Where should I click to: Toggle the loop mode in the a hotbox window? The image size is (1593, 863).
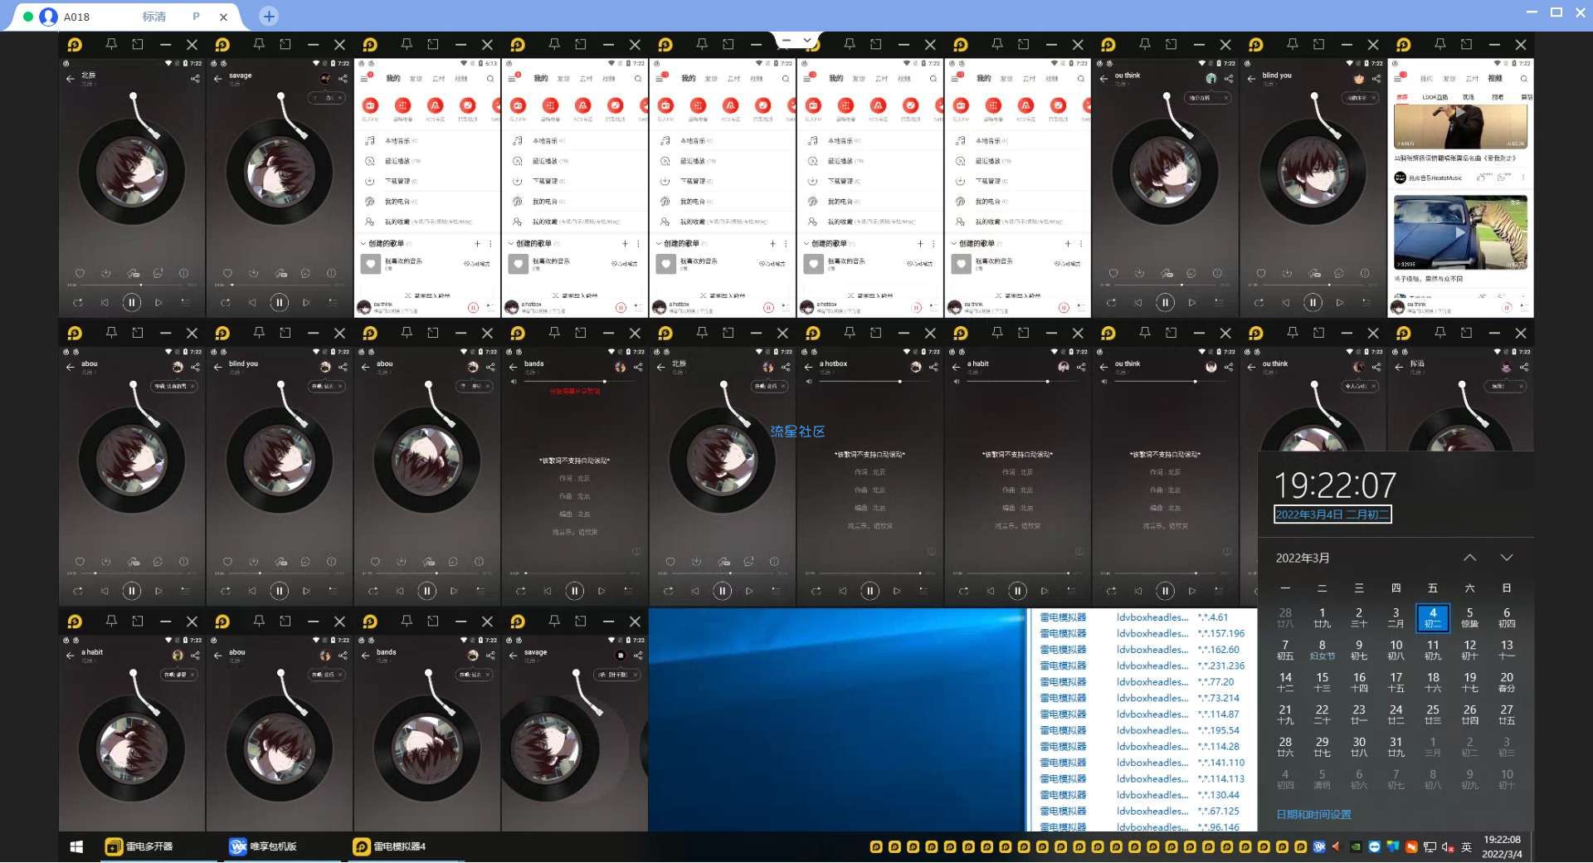816,591
